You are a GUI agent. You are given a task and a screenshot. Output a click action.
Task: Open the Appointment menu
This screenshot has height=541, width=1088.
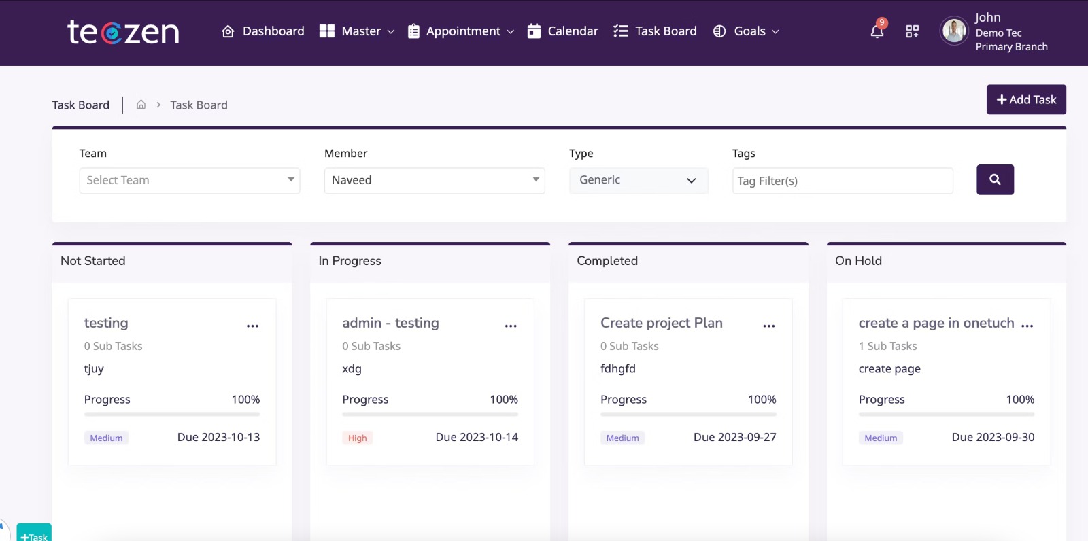pos(461,31)
